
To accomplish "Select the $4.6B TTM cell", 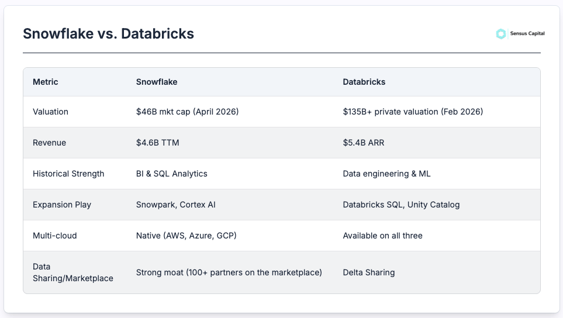I will [158, 143].
